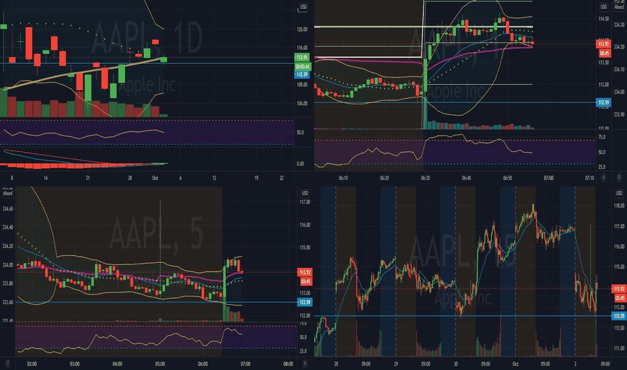Click 14 on the 1D time axis

46,178
